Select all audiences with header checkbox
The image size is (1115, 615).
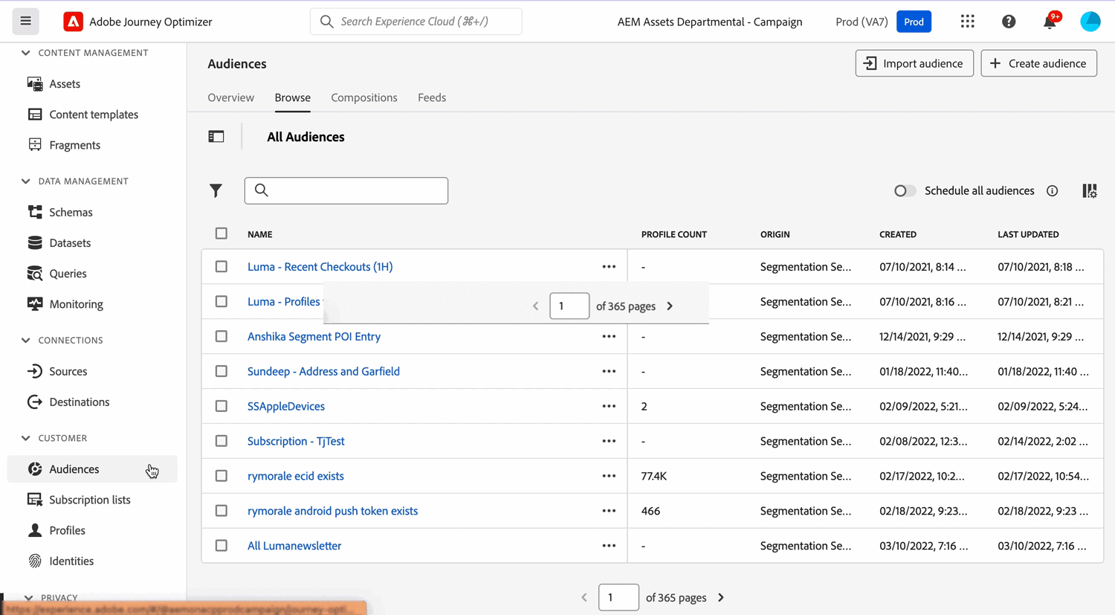(222, 234)
